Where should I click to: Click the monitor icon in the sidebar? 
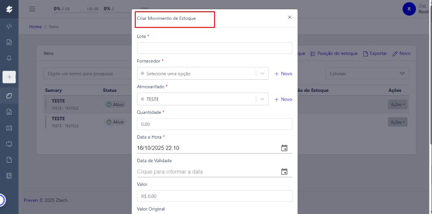pos(9,144)
